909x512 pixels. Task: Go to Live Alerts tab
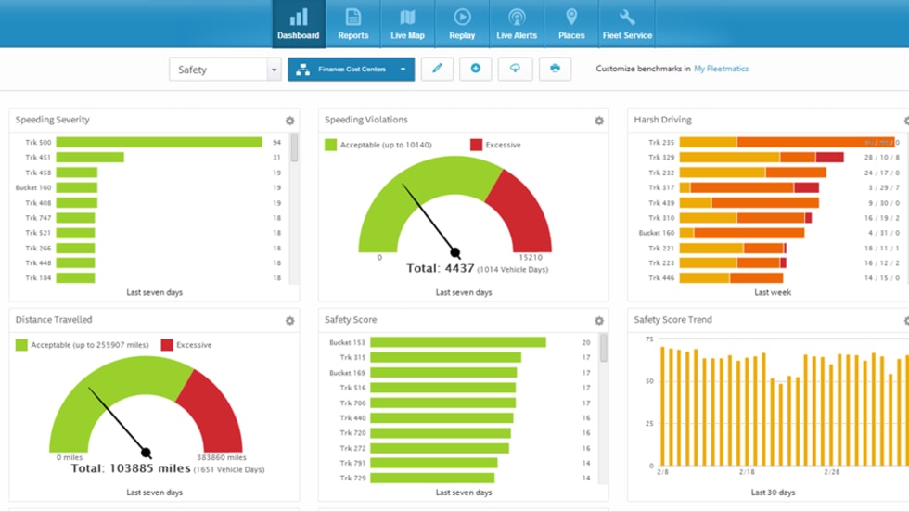pos(517,24)
